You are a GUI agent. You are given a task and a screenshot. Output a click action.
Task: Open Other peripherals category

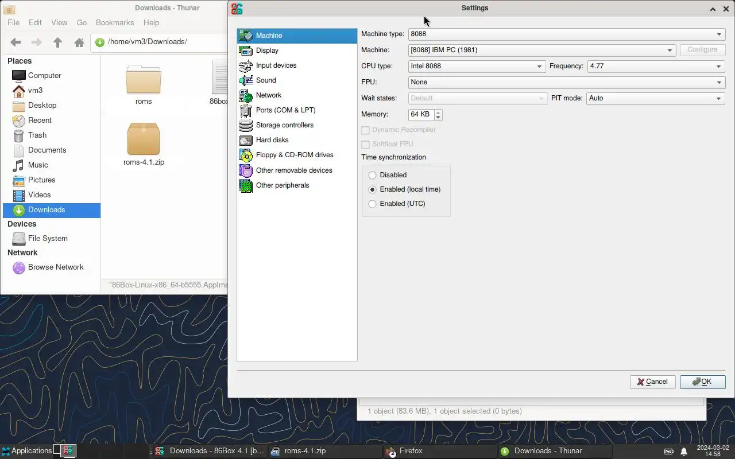(297, 185)
